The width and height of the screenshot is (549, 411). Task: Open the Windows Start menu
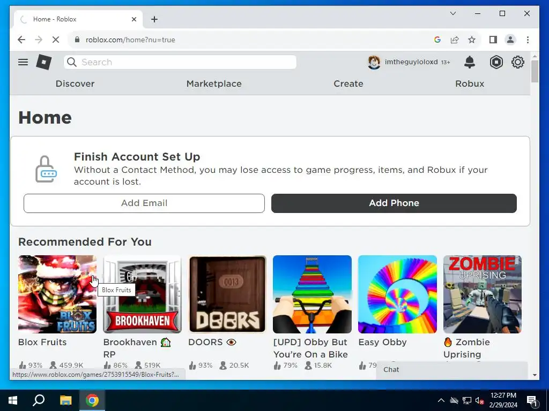click(13, 400)
